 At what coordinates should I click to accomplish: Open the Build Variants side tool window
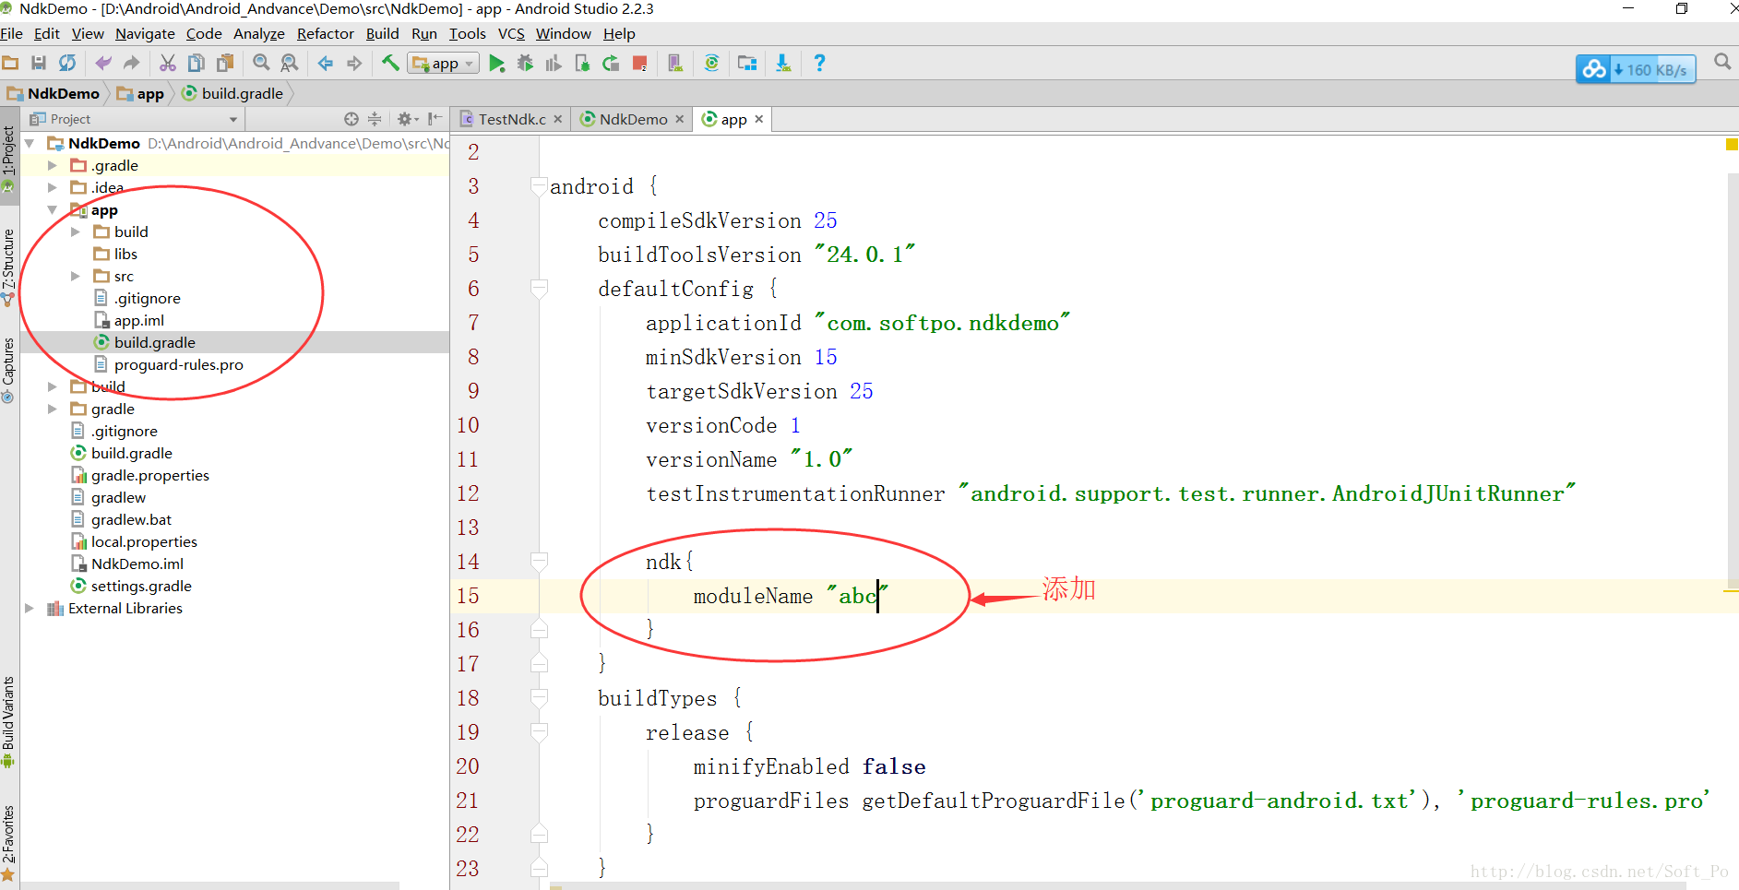click(x=8, y=722)
